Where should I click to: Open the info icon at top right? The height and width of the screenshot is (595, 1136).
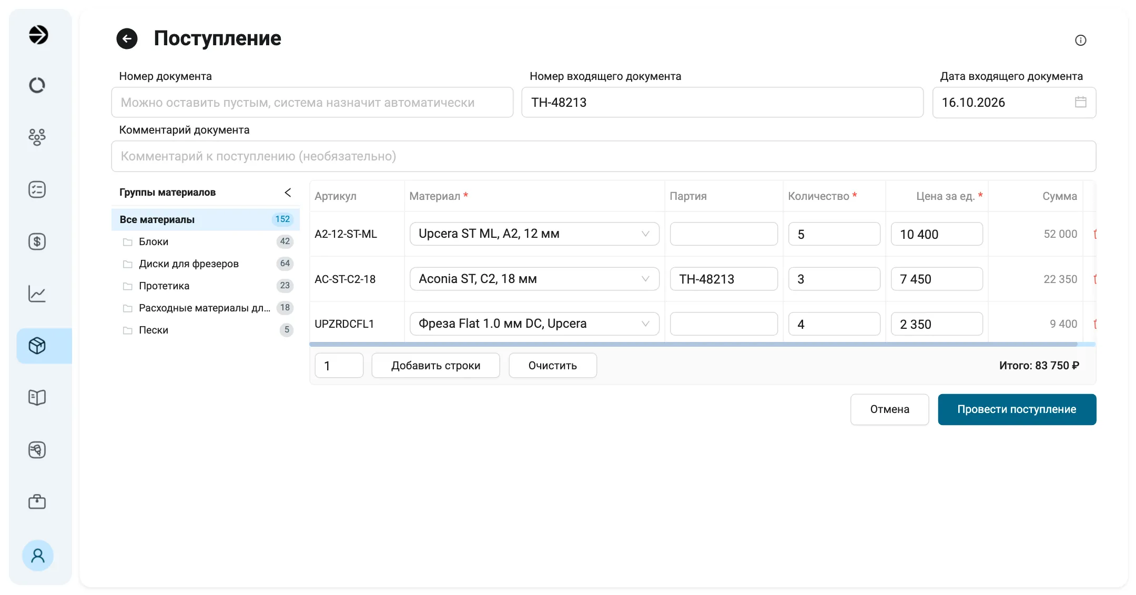click(x=1080, y=41)
